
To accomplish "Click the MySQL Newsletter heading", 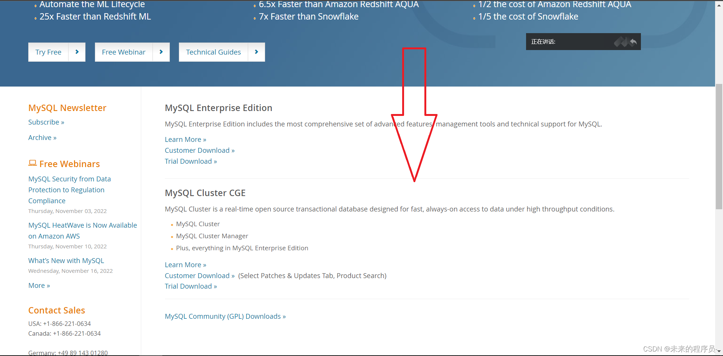I will [67, 108].
